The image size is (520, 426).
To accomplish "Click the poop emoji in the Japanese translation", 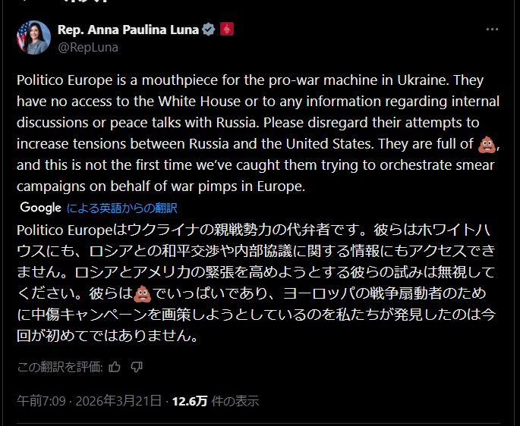I will (x=142, y=294).
